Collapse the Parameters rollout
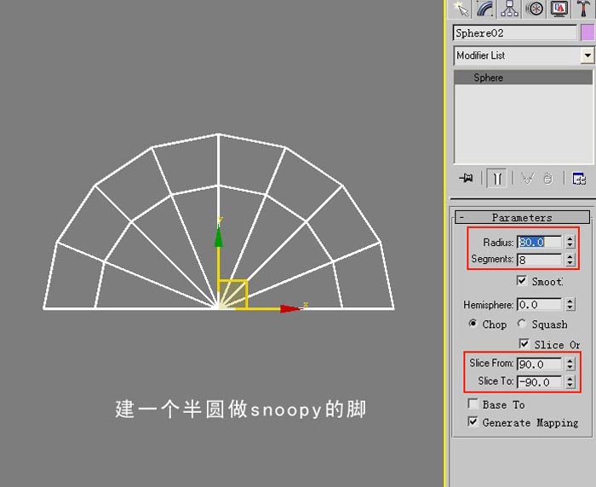Image resolution: width=596 pixels, height=487 pixels. click(522, 217)
